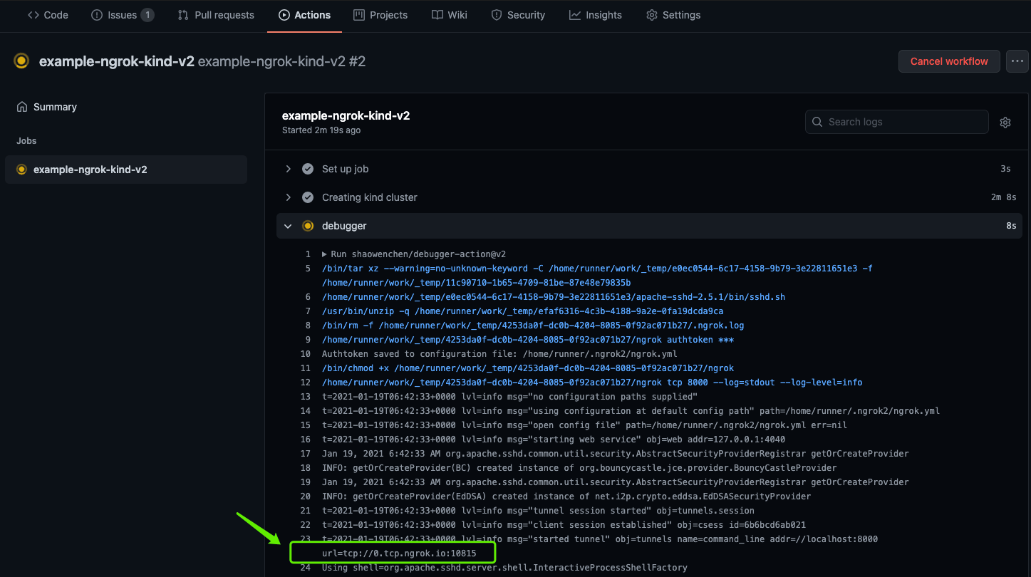Click the Security shield icon
The height and width of the screenshot is (577, 1031).
497,15
